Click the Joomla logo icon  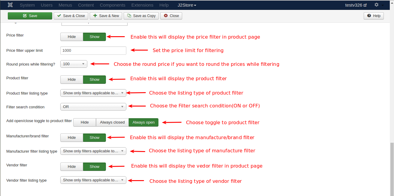tap(10, 5)
